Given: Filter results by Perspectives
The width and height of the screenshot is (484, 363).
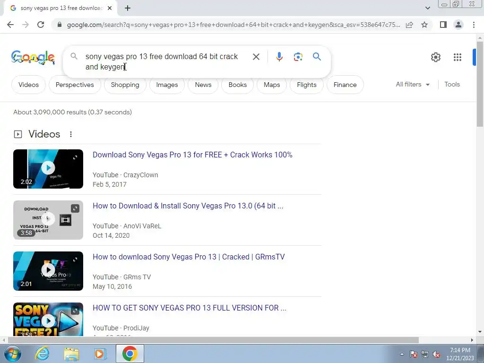Looking at the screenshot, I should pyautogui.click(x=75, y=85).
